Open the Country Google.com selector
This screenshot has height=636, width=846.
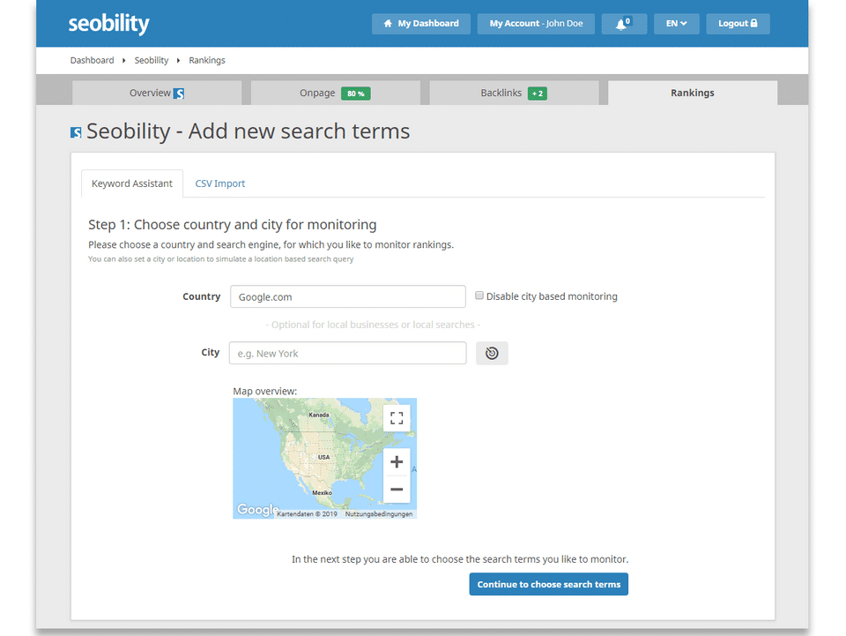pyautogui.click(x=347, y=297)
